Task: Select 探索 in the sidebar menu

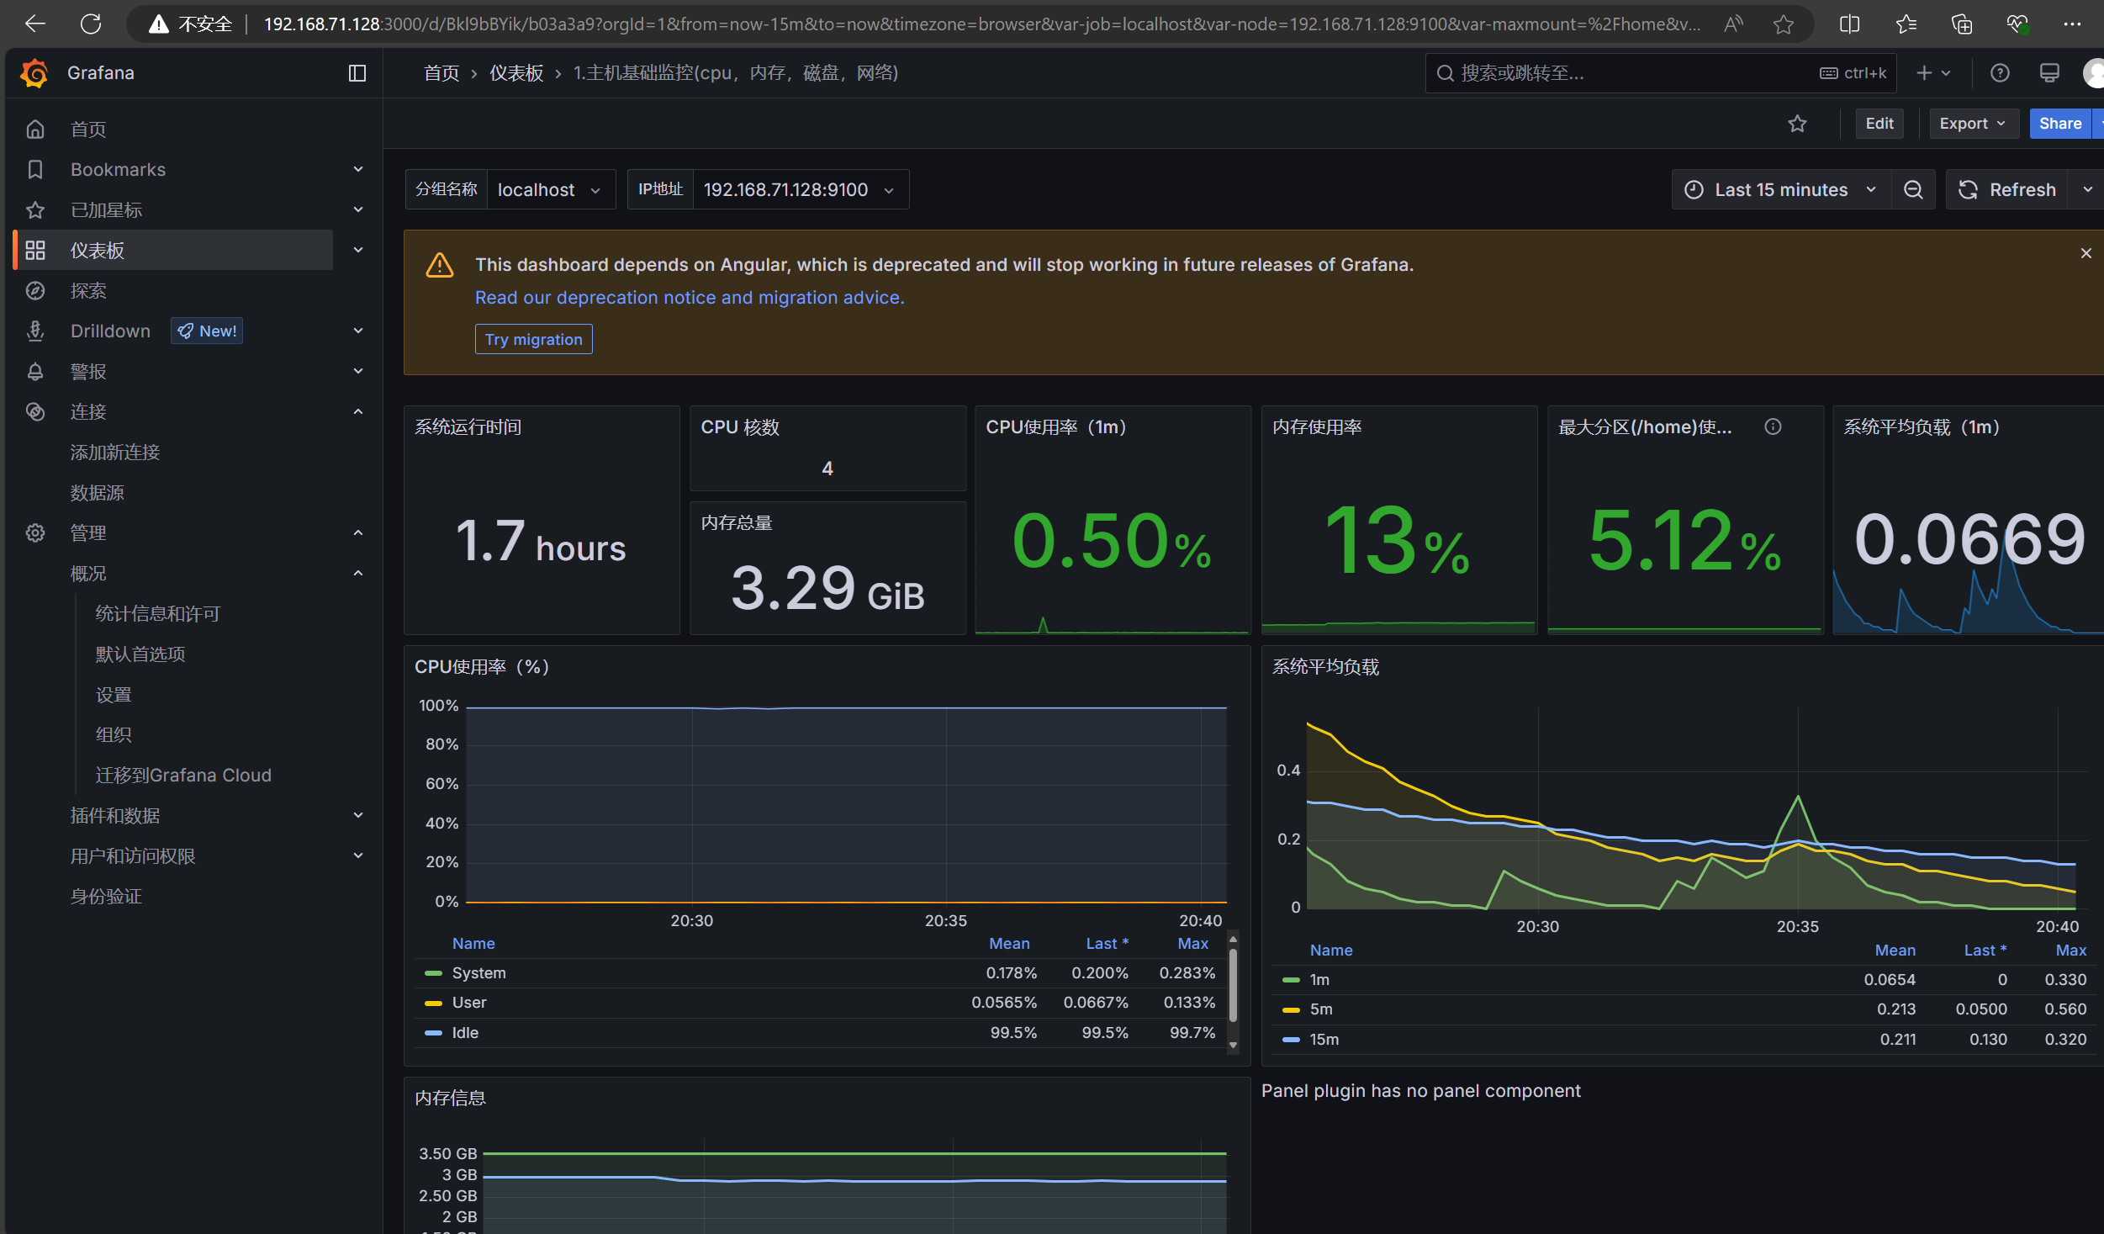Action: point(88,290)
